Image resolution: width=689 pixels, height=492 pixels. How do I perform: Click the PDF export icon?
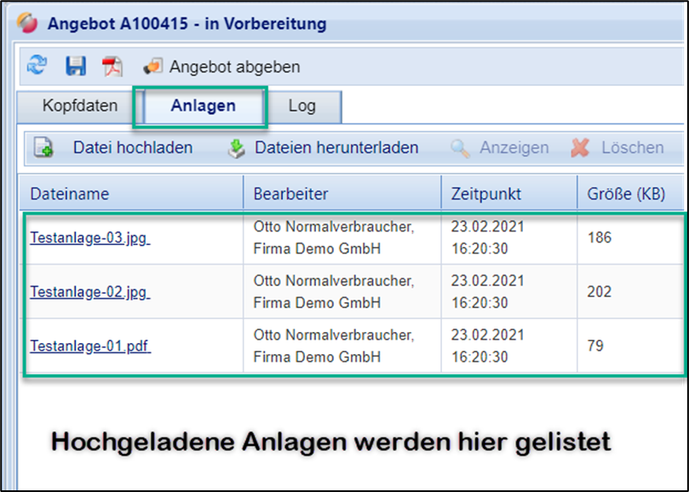coord(112,66)
